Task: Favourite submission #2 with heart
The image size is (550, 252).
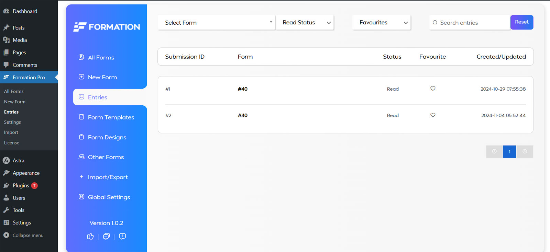Action: (433, 115)
